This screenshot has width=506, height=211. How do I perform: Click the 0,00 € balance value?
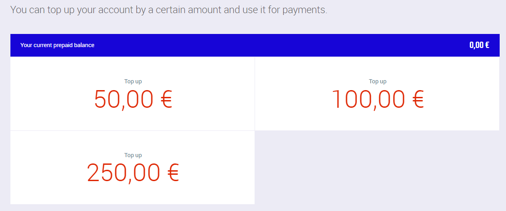pos(479,45)
